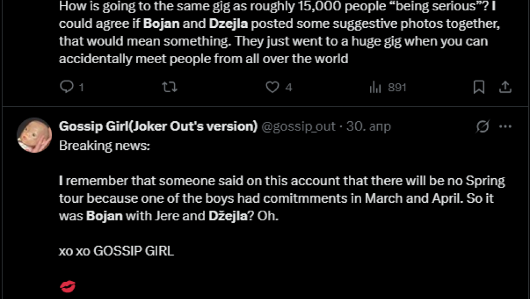Visit the @gossip_out handle

(x=298, y=126)
